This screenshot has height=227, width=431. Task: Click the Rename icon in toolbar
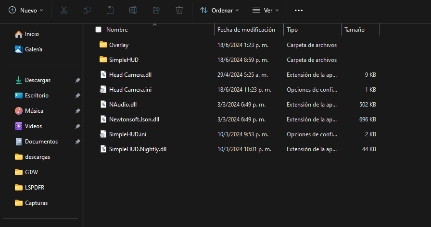point(133,10)
